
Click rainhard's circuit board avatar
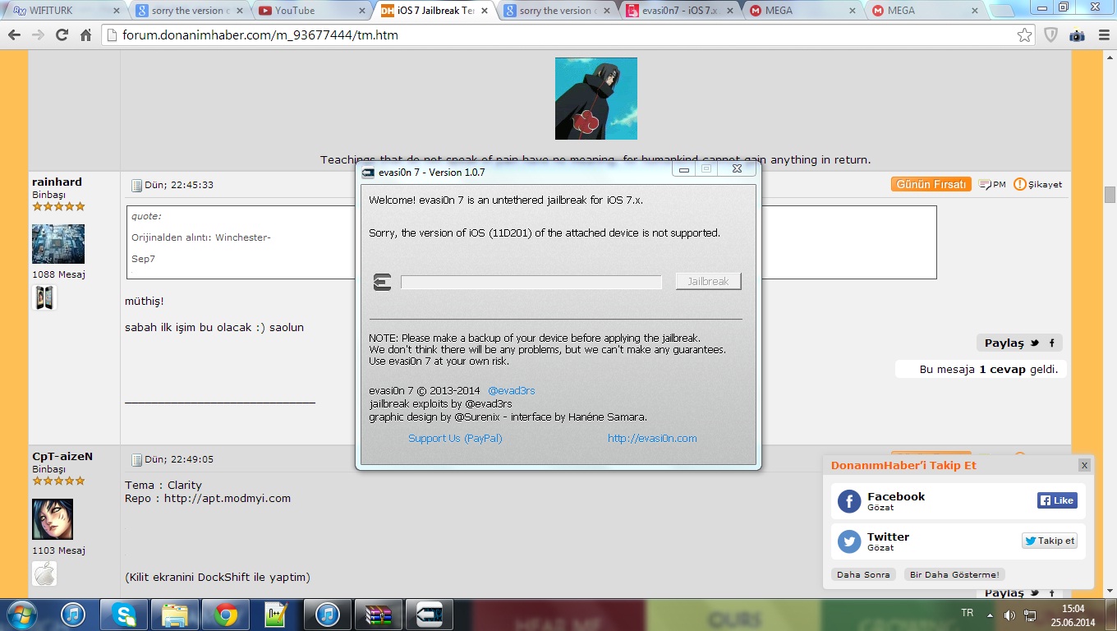tap(58, 244)
